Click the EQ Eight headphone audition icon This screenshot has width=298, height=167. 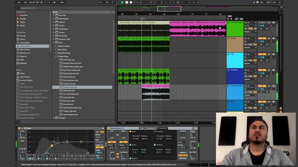point(97,132)
